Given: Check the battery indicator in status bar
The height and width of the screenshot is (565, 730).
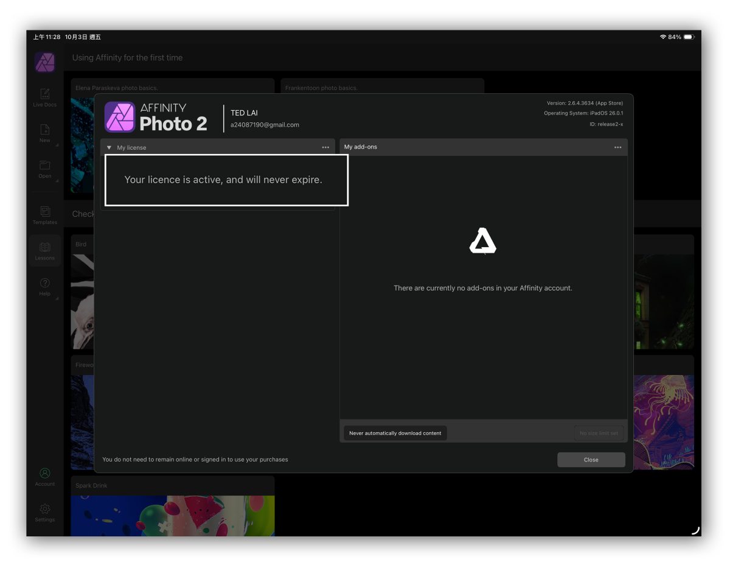Looking at the screenshot, I should pos(689,37).
